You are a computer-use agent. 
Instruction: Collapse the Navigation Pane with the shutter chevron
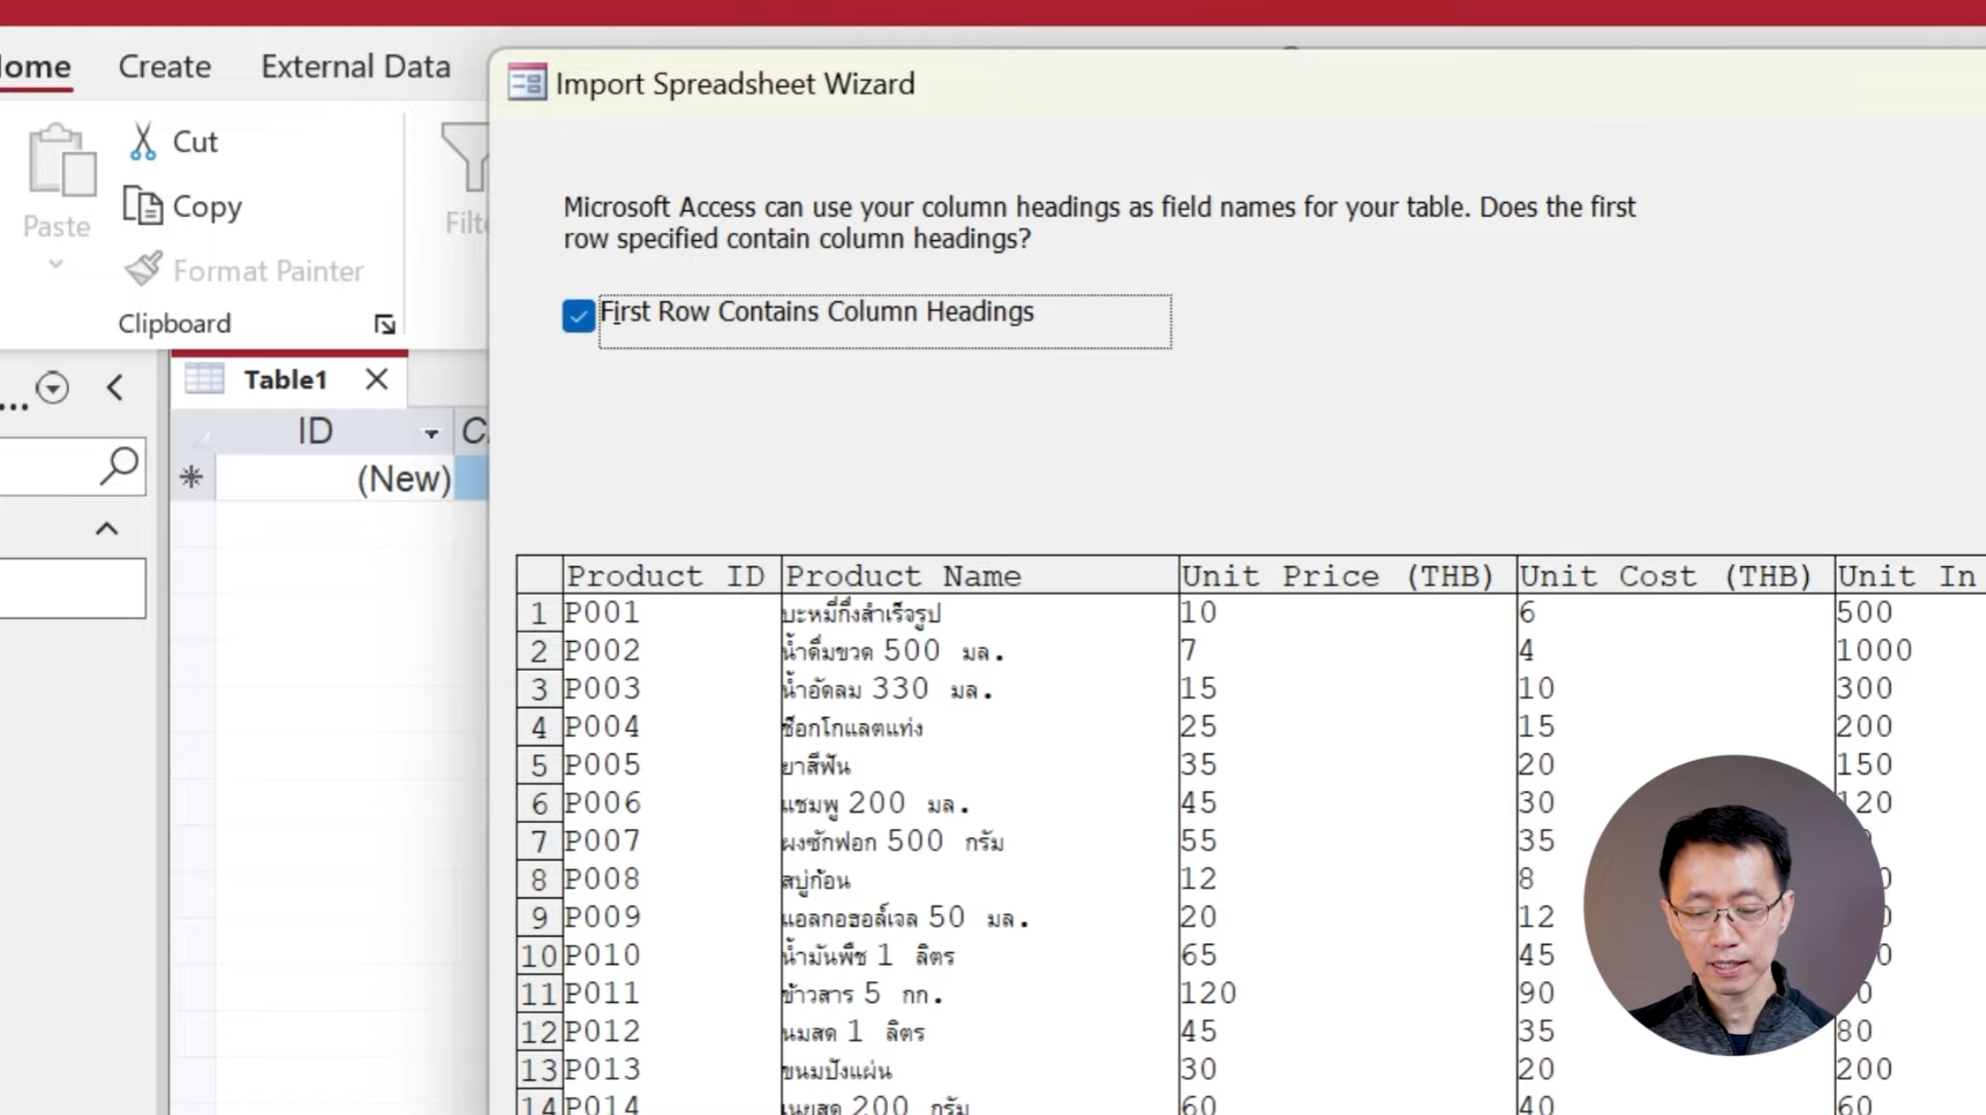click(x=116, y=387)
